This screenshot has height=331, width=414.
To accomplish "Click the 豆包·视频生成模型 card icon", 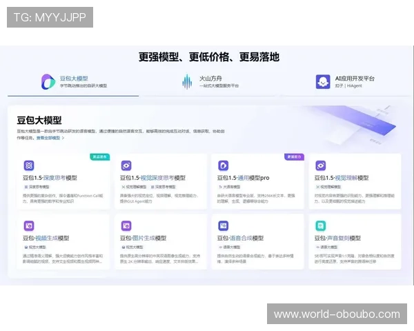I will pyautogui.click(x=29, y=225).
